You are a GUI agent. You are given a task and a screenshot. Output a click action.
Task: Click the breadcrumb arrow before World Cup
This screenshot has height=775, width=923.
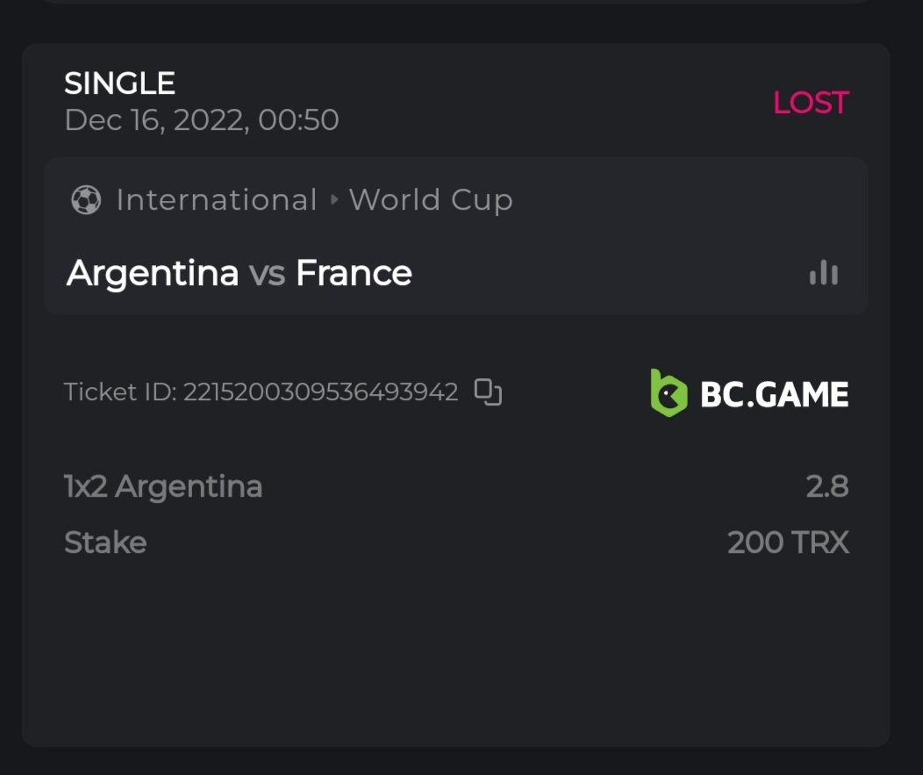point(333,200)
